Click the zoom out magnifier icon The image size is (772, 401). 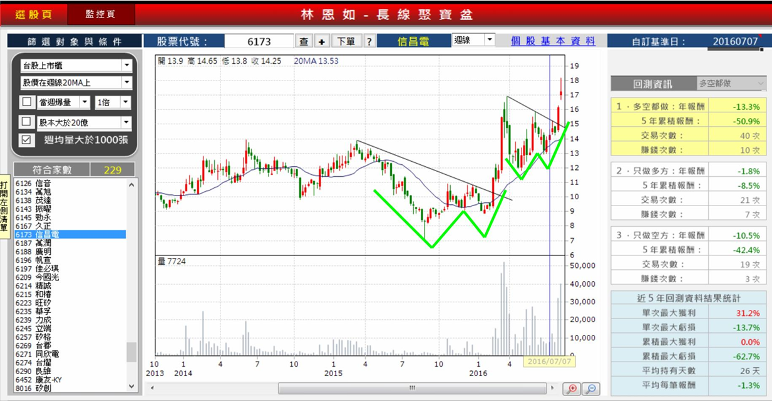tap(590, 389)
